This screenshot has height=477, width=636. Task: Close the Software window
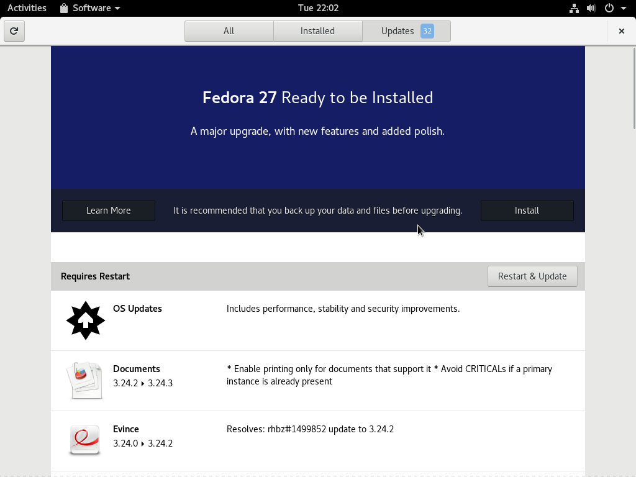(x=621, y=31)
